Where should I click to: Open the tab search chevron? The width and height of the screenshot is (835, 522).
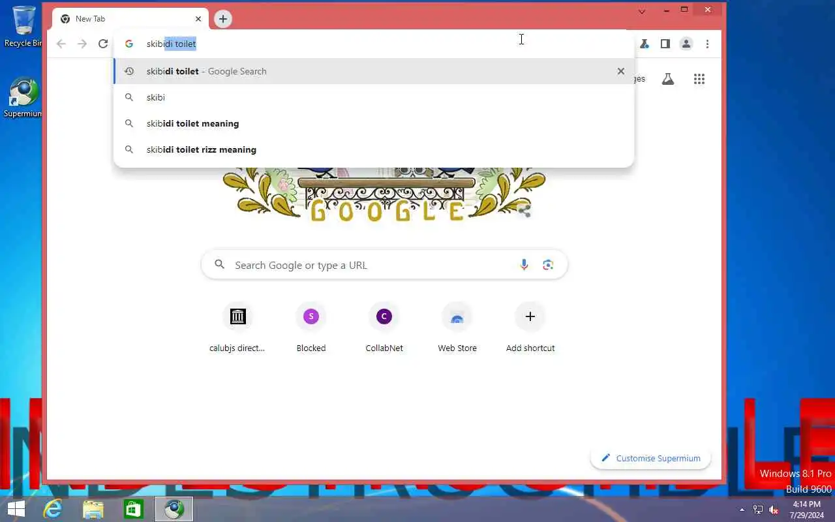tap(642, 11)
